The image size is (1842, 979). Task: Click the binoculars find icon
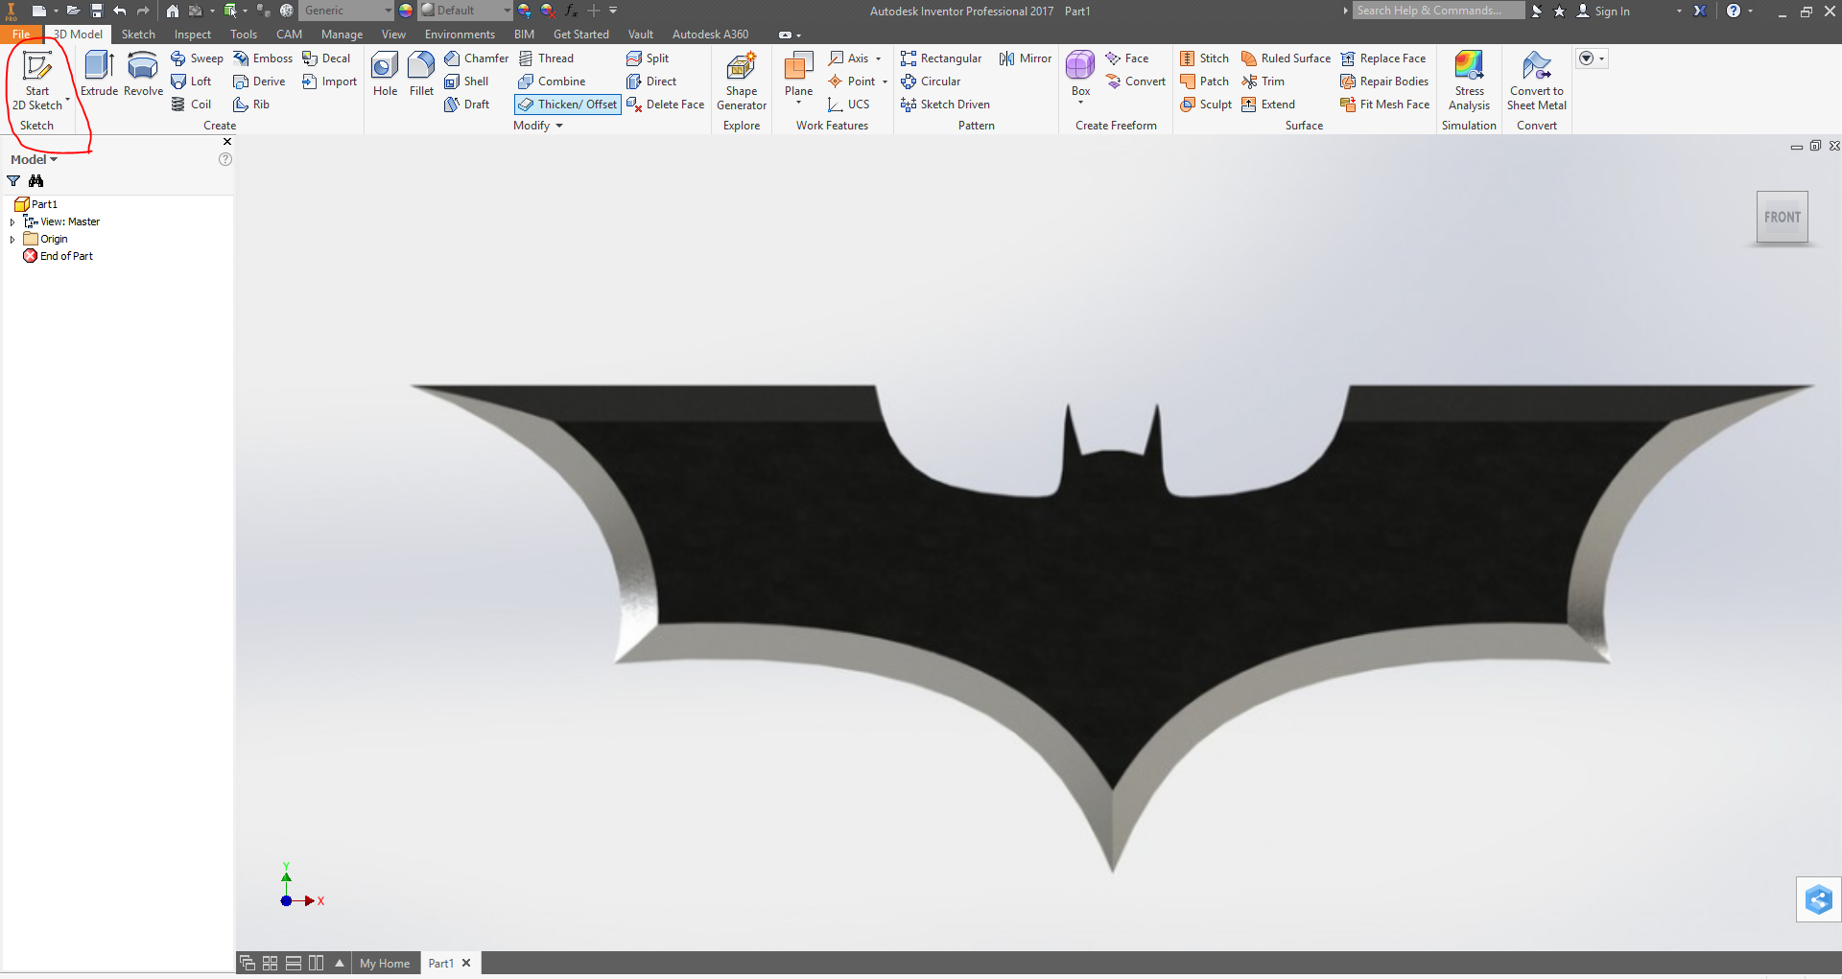(35, 181)
